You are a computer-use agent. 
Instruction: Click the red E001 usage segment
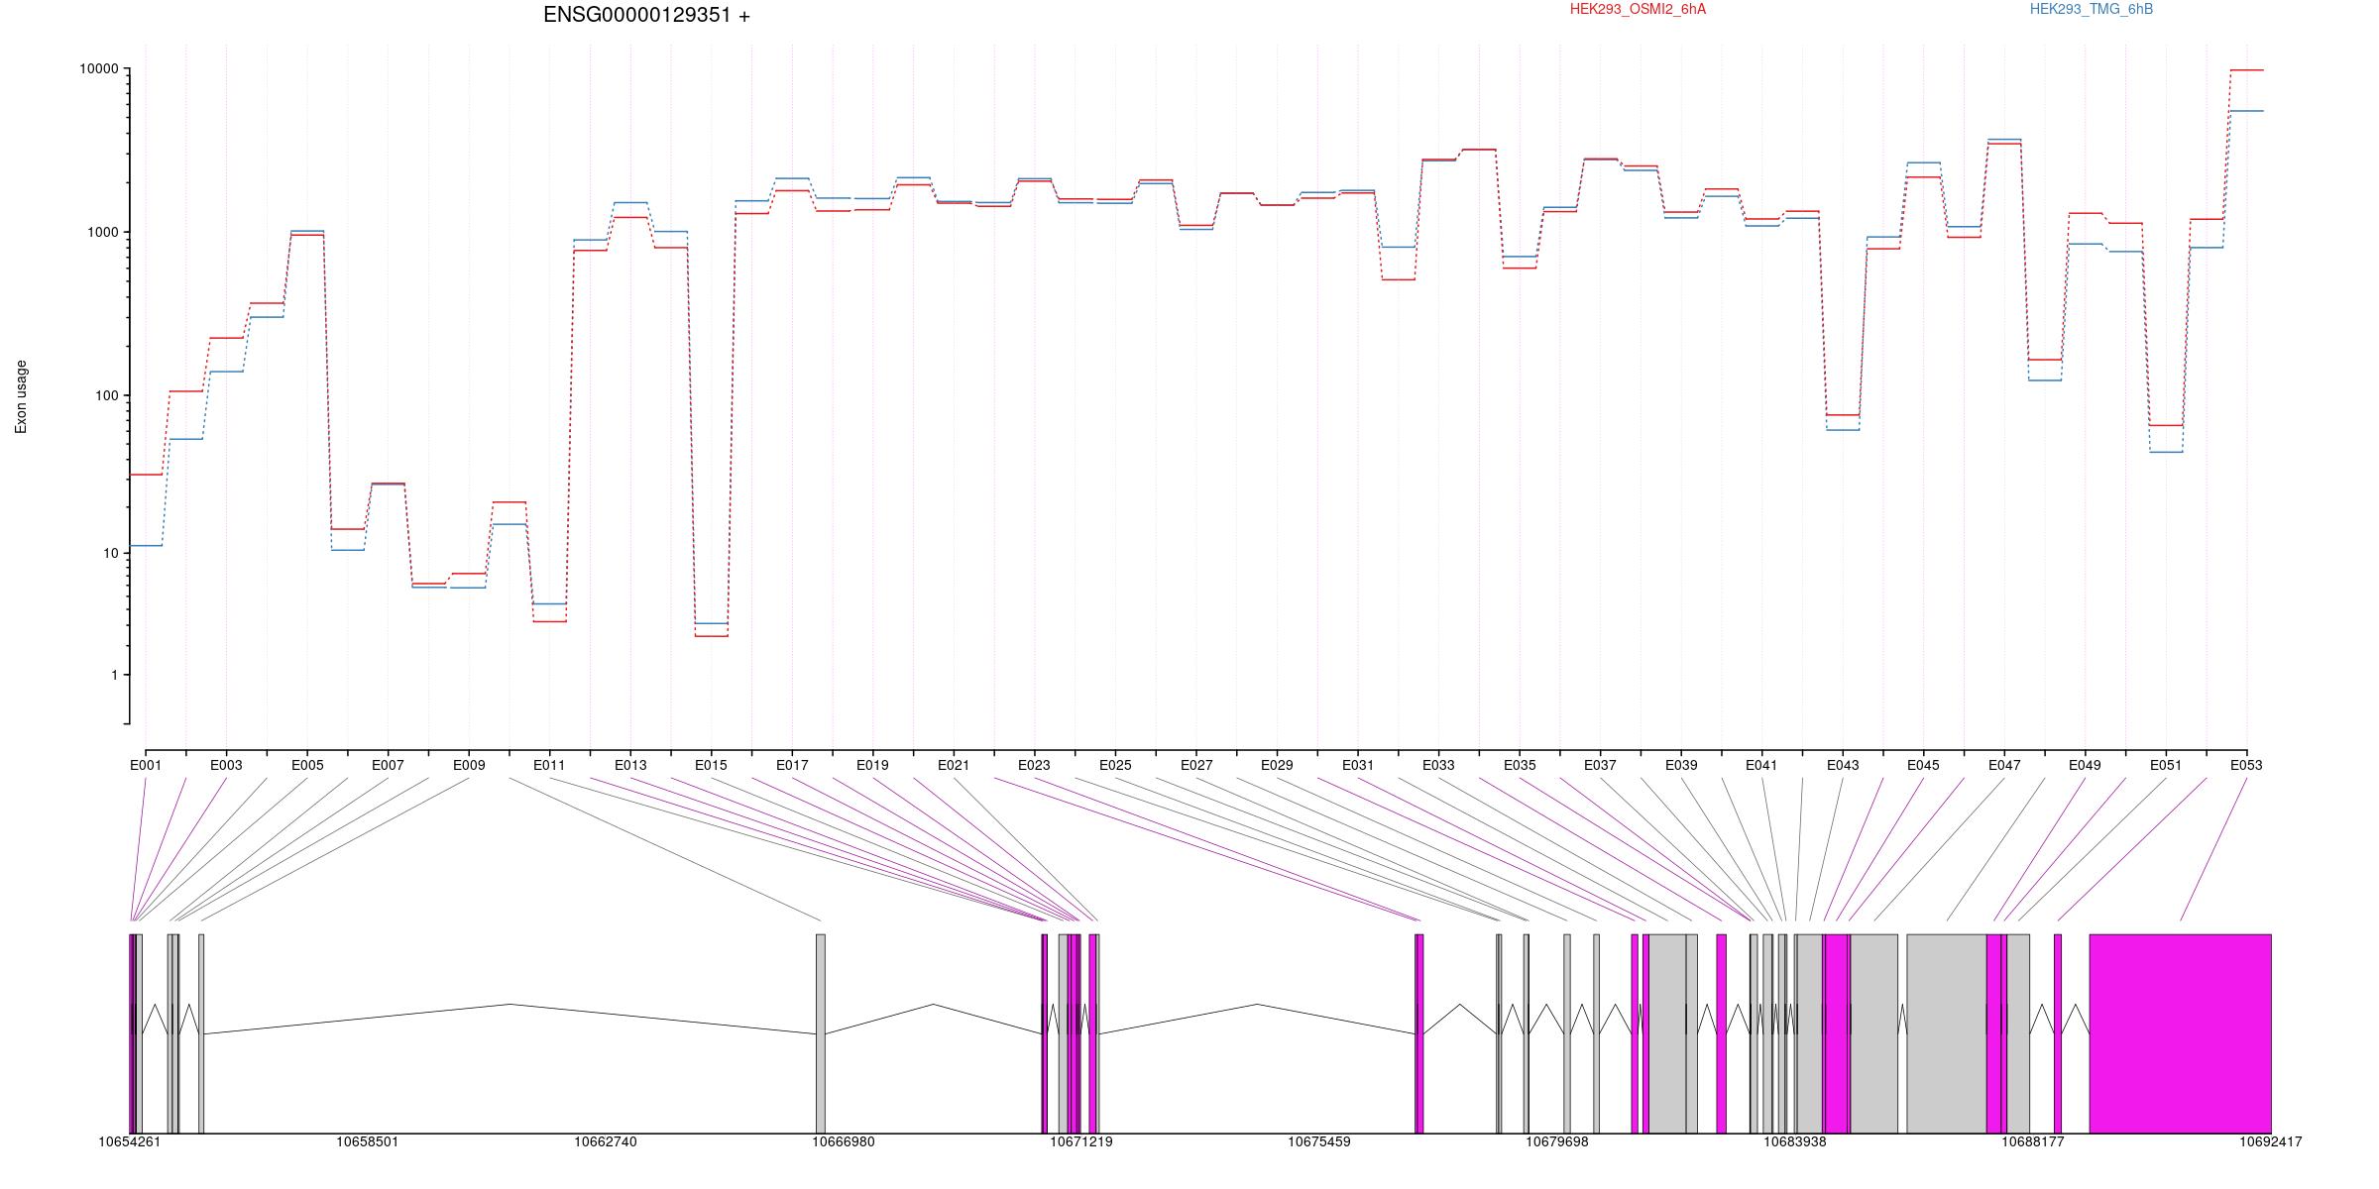click(146, 475)
